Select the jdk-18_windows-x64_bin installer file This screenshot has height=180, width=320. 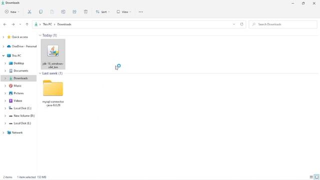tap(53, 54)
